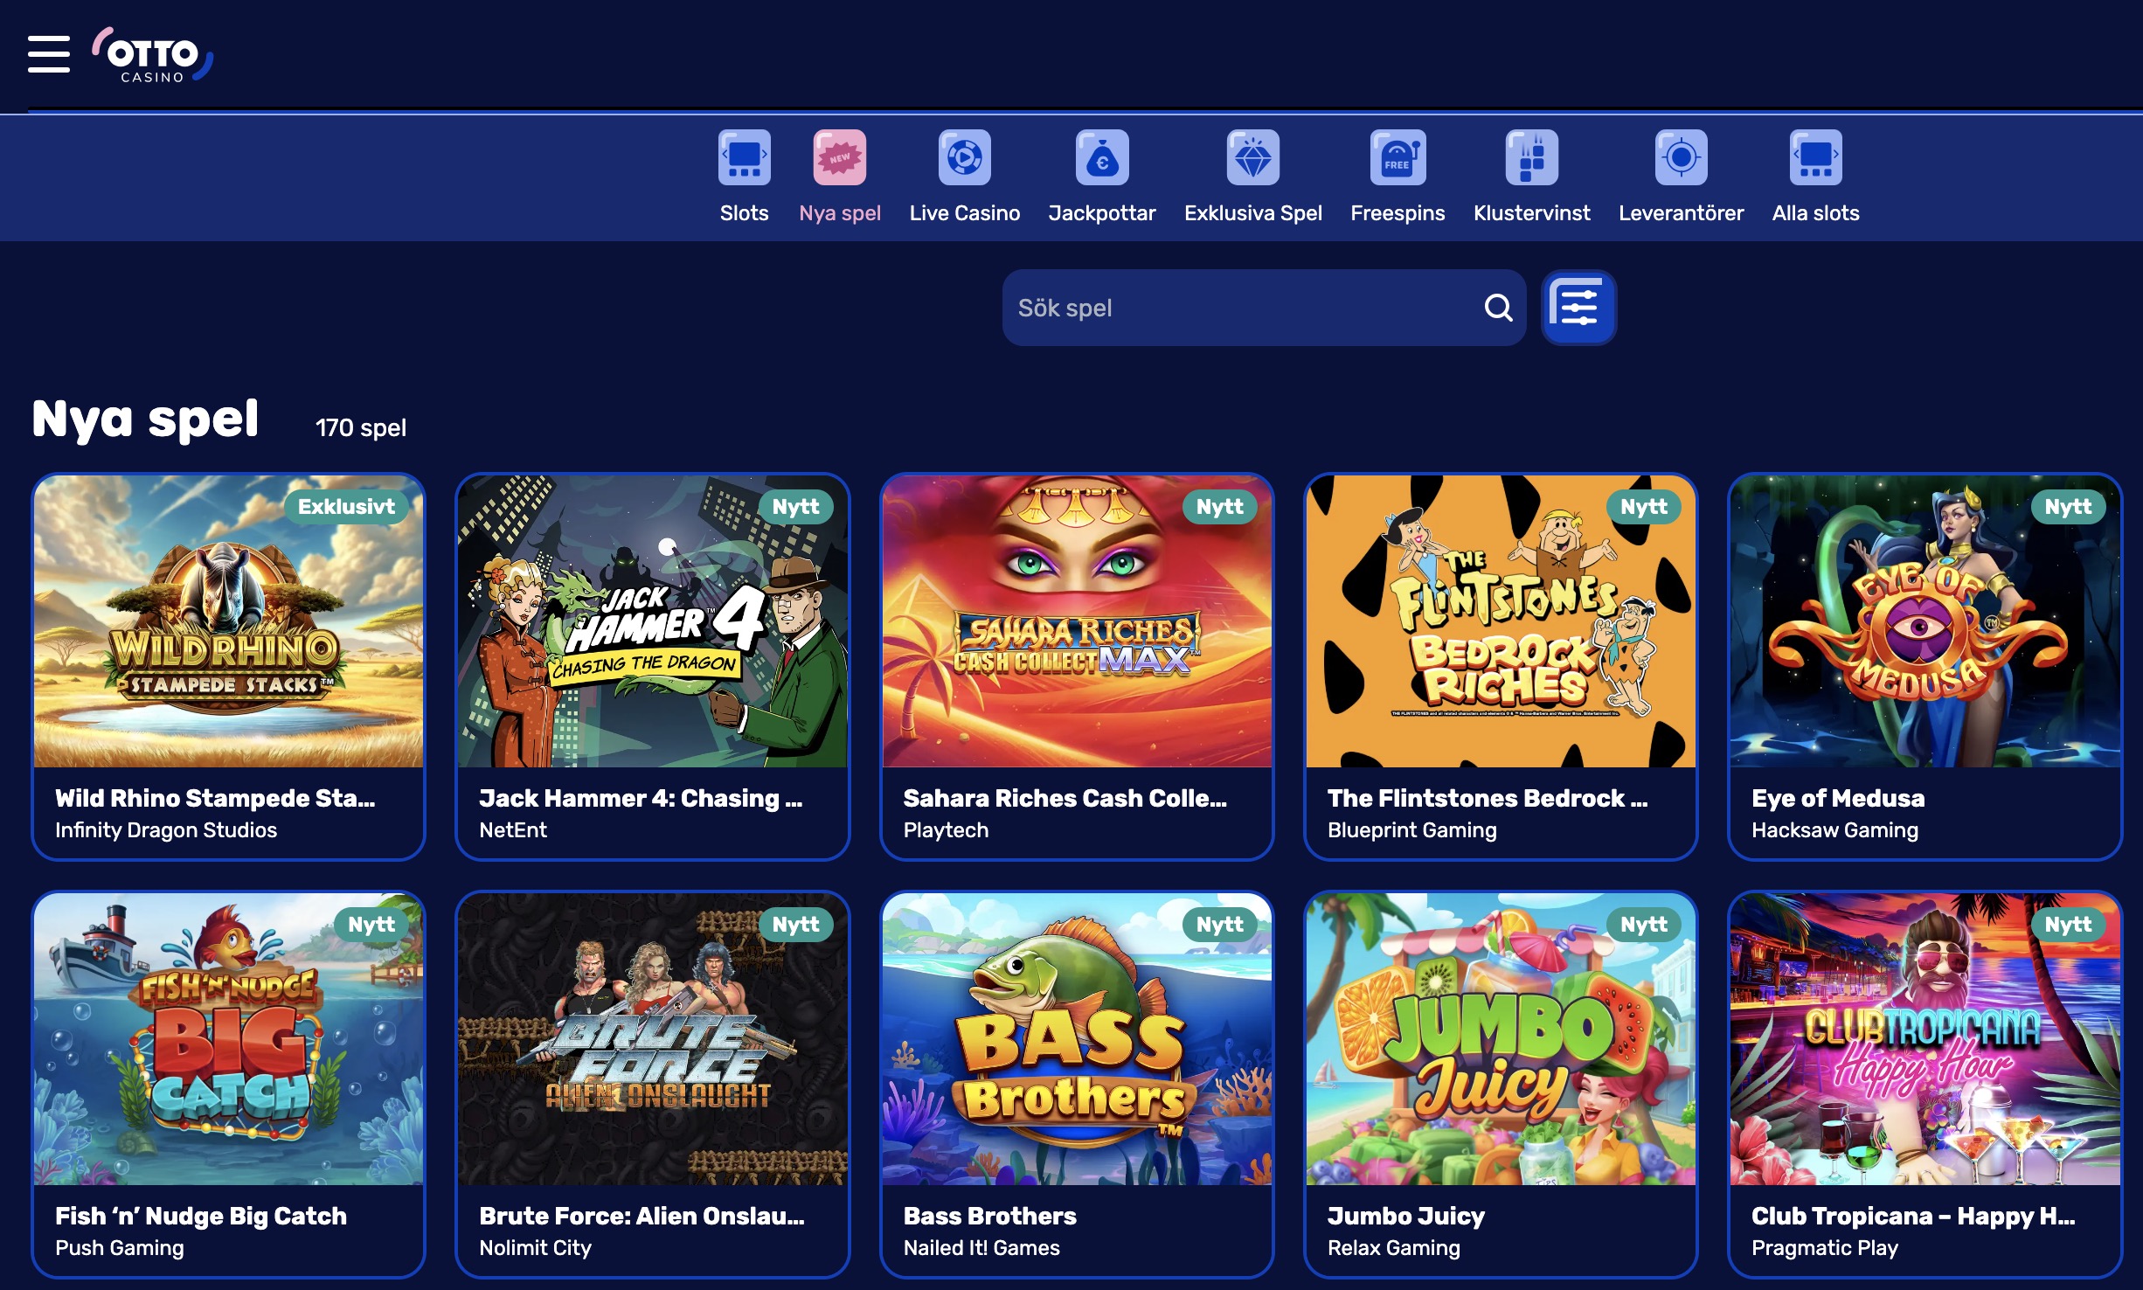Viewport: 2143px width, 1290px height.
Task: Open Fish 'n' Nudge Big Catch thumbnail
Action: 228,1040
